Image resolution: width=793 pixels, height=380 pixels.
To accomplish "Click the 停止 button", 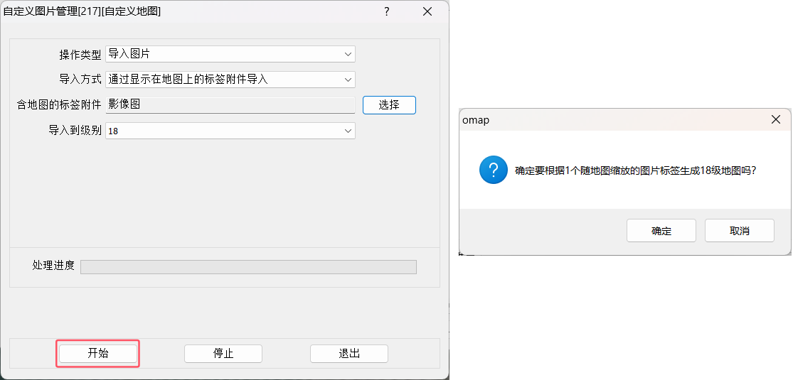I will coord(223,354).
